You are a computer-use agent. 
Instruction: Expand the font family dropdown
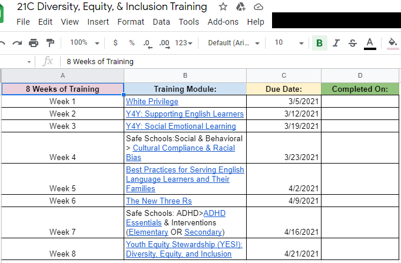233,43
